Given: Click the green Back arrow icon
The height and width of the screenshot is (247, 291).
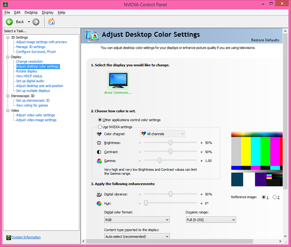Looking at the screenshot, I should (9, 22).
